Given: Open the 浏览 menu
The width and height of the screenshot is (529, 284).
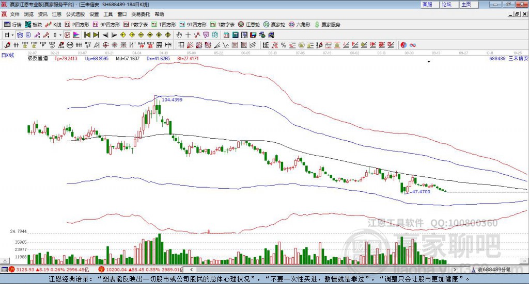Looking at the screenshot, I should 29,14.
